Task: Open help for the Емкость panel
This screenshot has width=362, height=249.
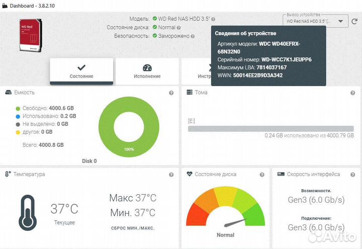Action: pos(171,93)
